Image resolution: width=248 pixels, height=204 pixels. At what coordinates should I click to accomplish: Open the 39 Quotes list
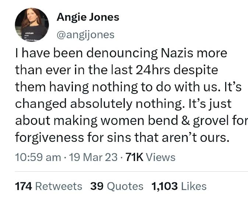(x=117, y=186)
